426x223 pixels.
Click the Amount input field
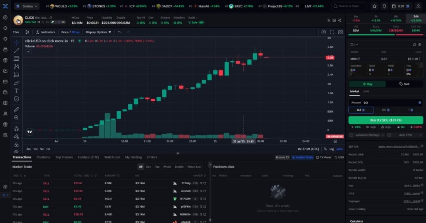[x=386, y=103]
